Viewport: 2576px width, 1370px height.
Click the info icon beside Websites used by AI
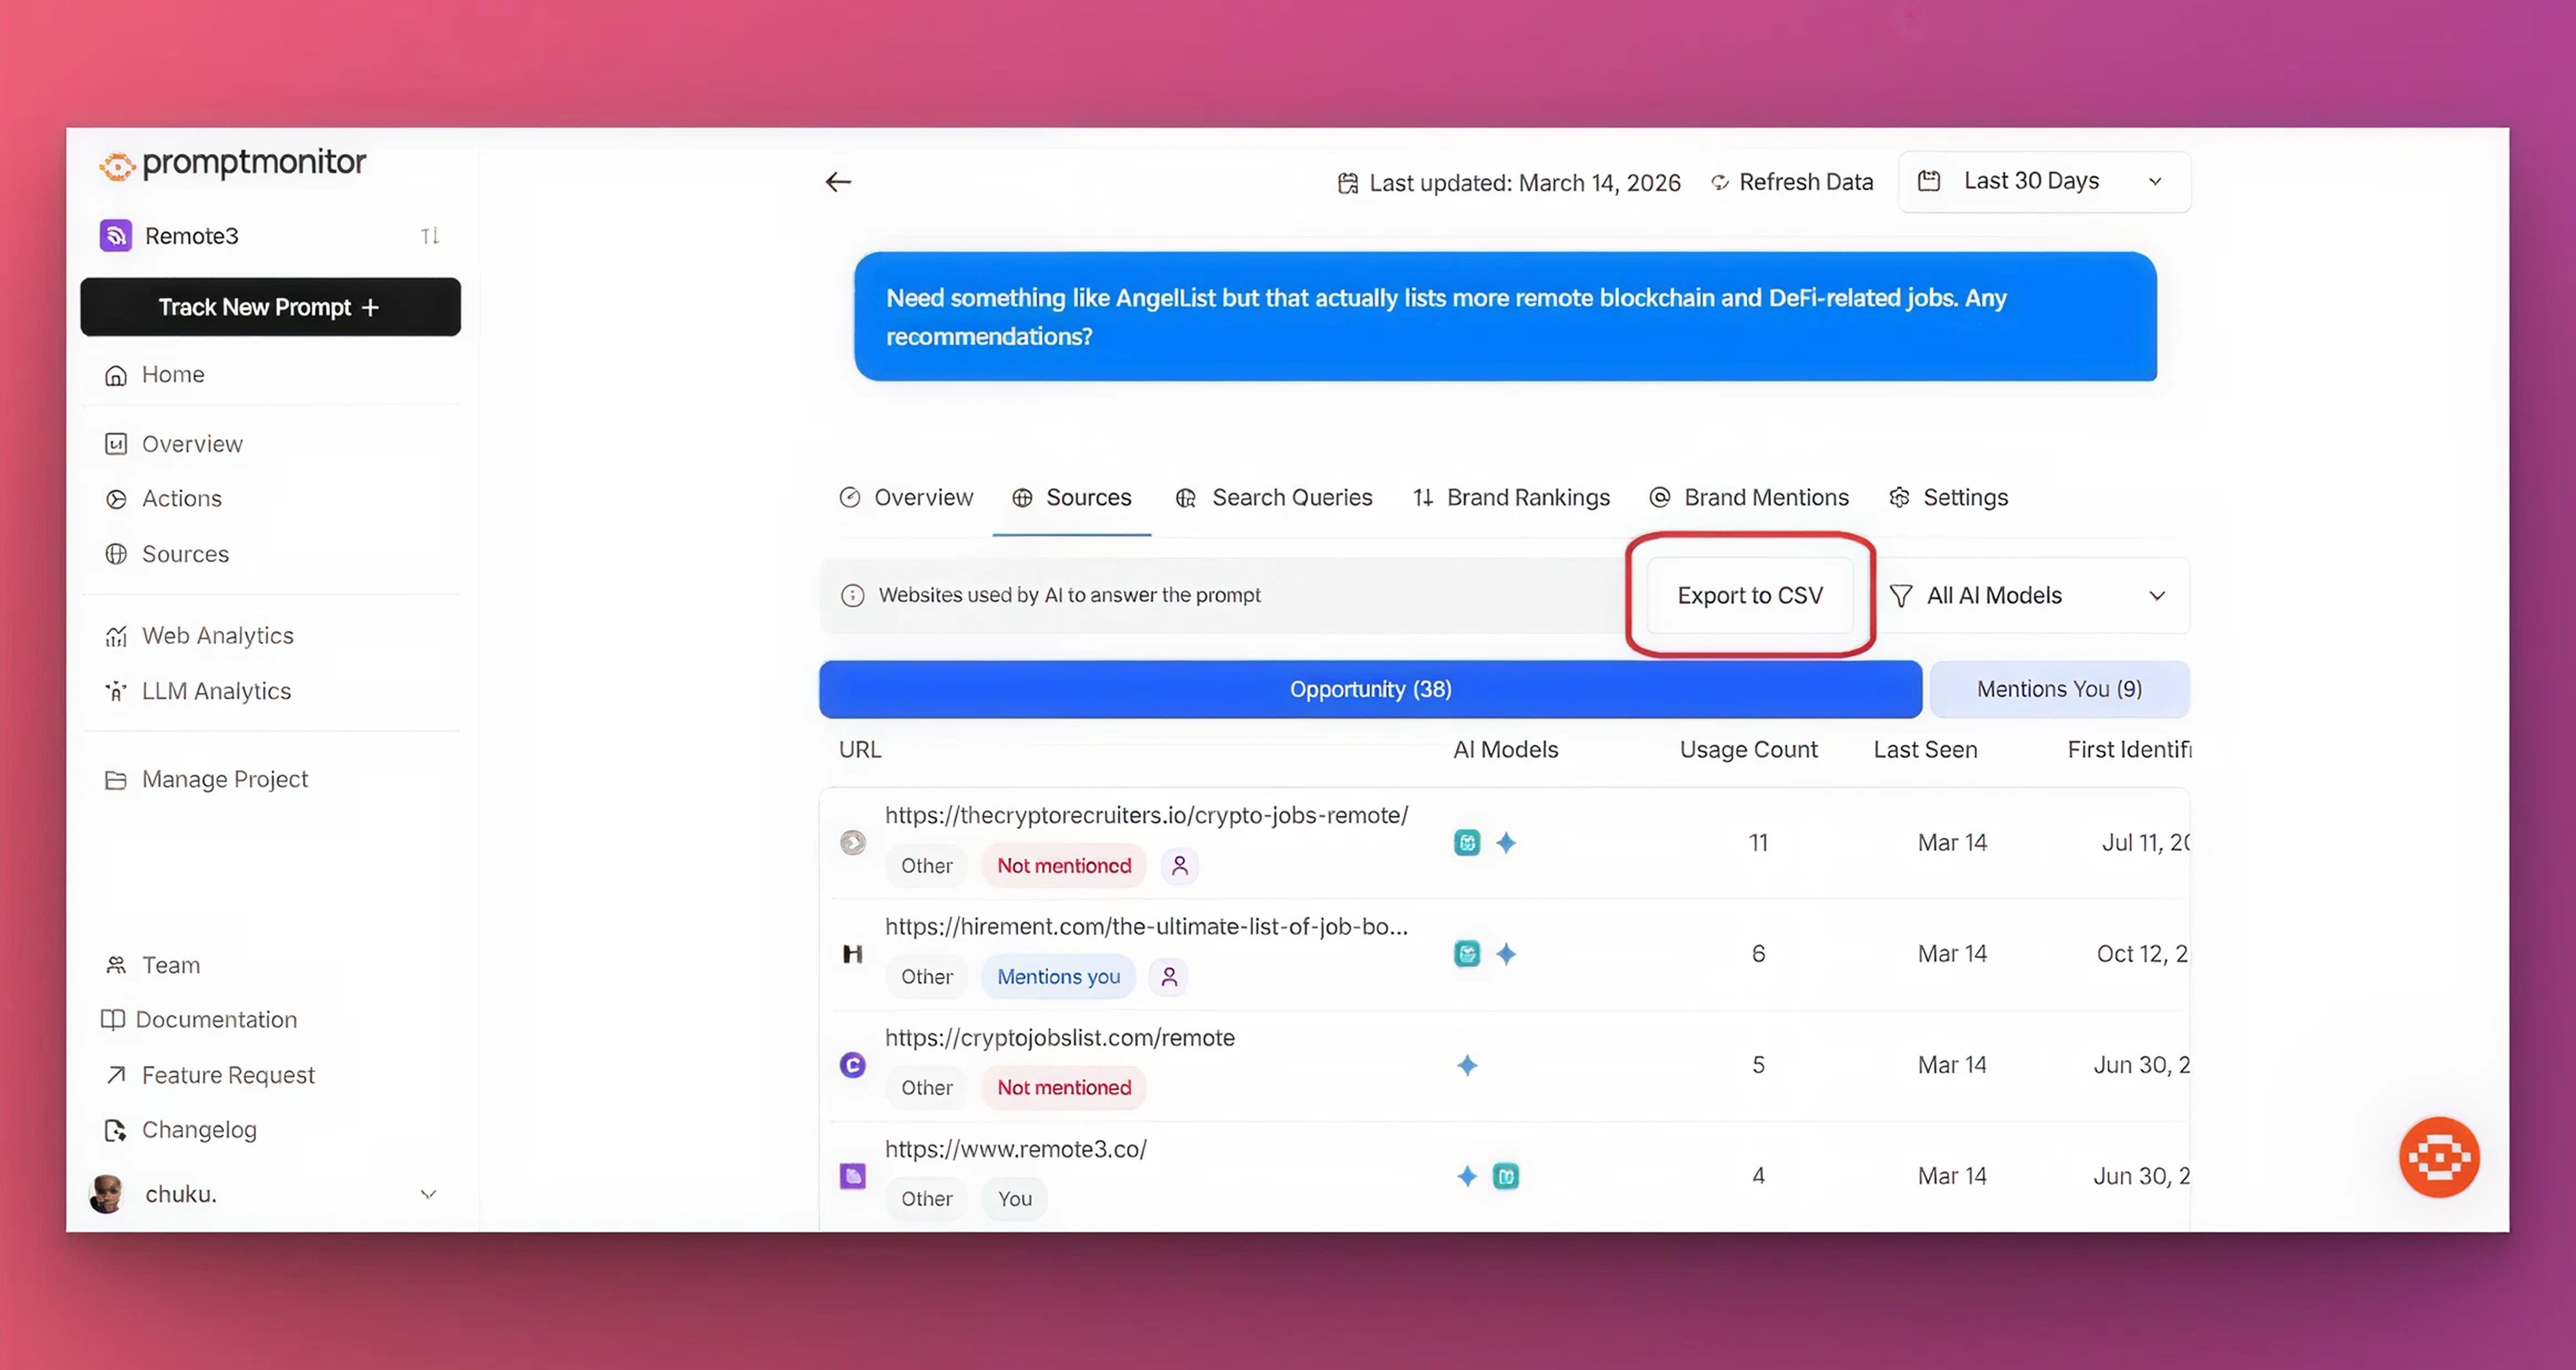click(852, 596)
